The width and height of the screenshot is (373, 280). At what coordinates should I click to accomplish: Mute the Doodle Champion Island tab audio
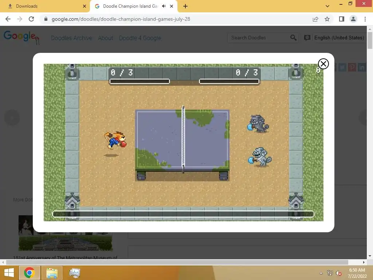(x=164, y=6)
